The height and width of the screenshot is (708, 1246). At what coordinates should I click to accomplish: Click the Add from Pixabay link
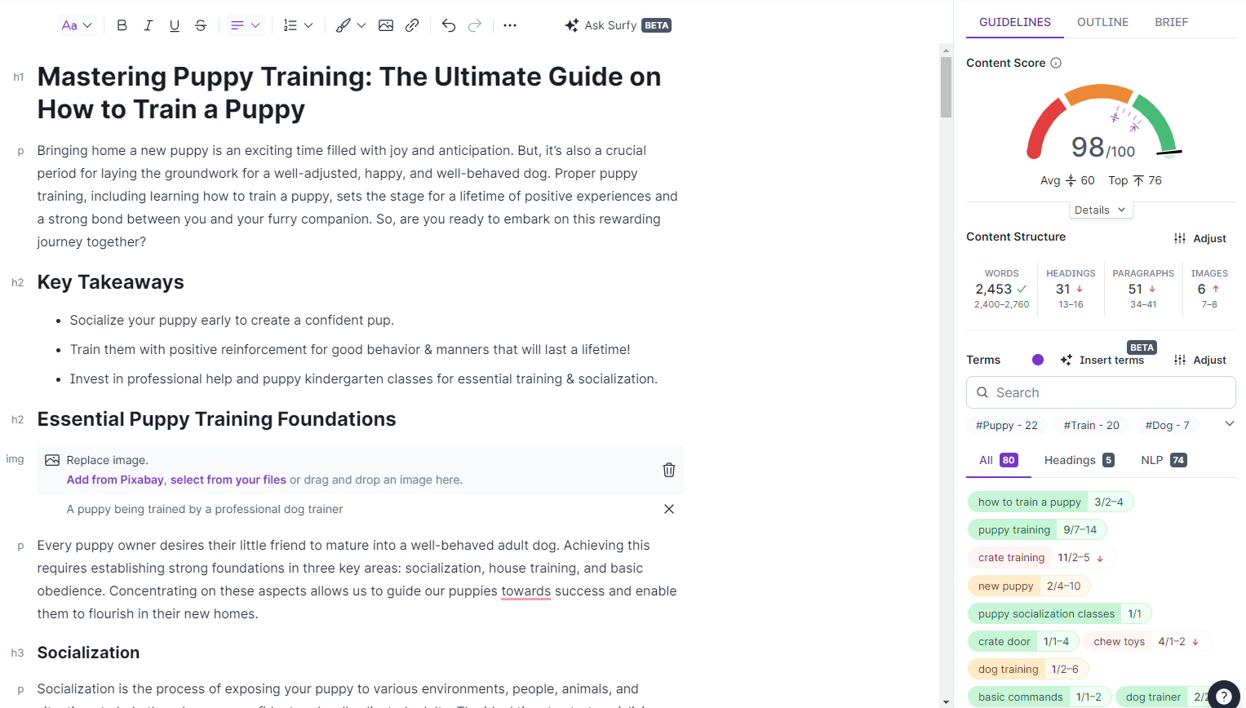pyautogui.click(x=115, y=480)
